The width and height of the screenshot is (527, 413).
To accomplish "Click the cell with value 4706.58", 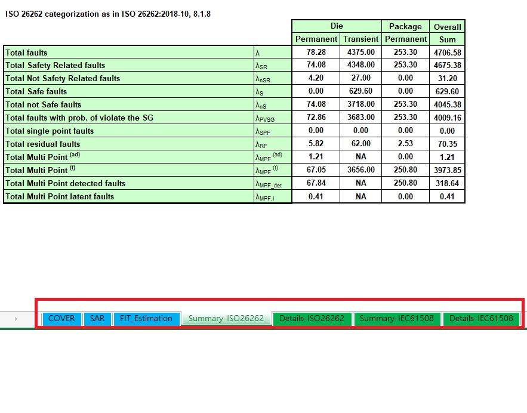I will pos(447,53).
